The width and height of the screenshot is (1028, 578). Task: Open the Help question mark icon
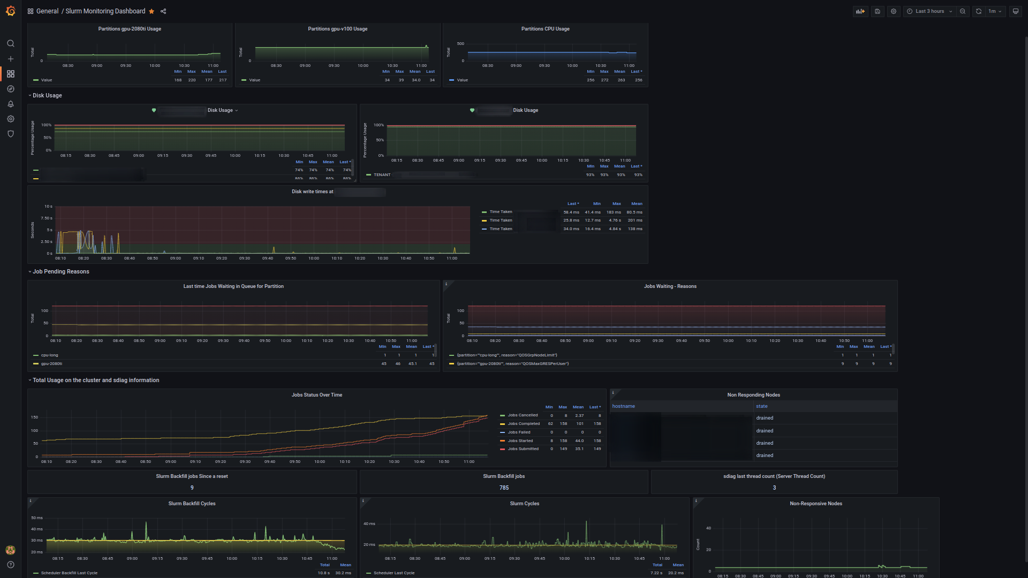[10, 565]
